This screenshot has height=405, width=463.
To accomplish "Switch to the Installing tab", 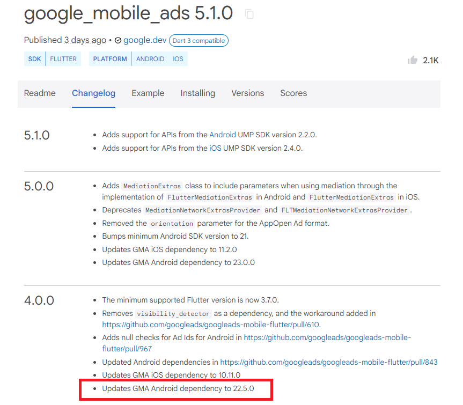I will click(198, 93).
